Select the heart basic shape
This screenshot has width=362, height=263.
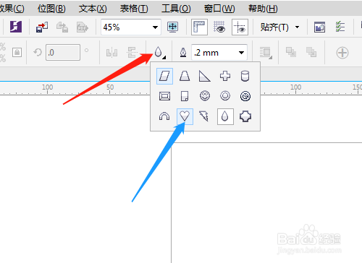pyautogui.click(x=185, y=116)
